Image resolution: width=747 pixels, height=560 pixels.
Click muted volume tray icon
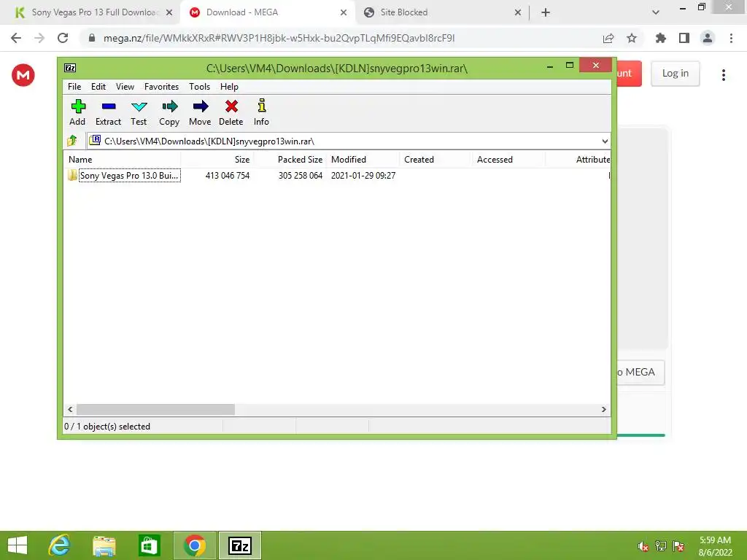point(643,546)
